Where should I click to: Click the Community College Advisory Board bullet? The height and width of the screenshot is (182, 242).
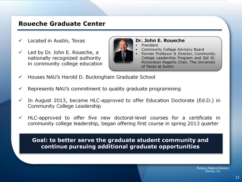tap(172, 50)
